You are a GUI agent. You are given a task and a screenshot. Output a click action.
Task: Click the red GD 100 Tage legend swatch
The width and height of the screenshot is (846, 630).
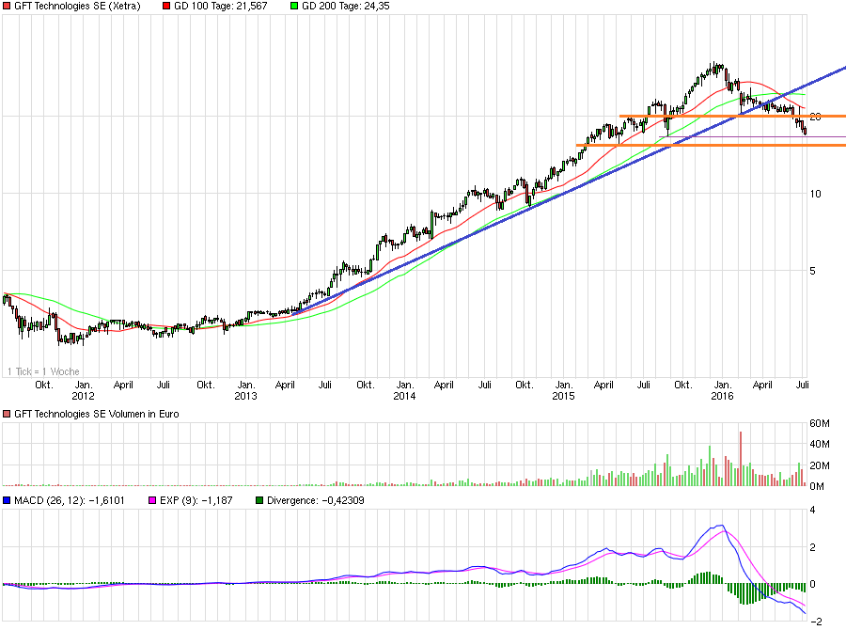(166, 6)
